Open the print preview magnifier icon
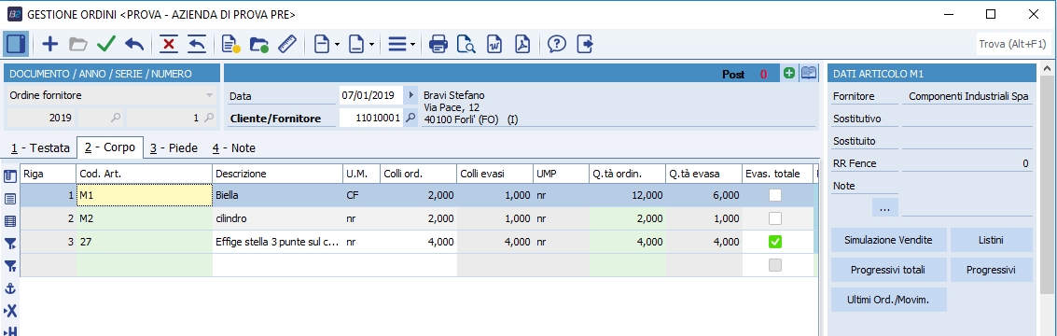 point(466,45)
